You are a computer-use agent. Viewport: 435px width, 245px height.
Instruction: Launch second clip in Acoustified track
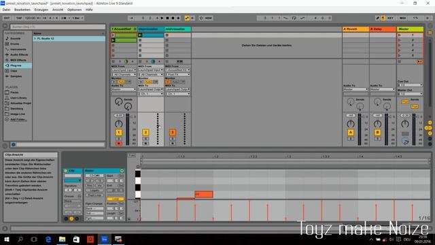(114, 40)
